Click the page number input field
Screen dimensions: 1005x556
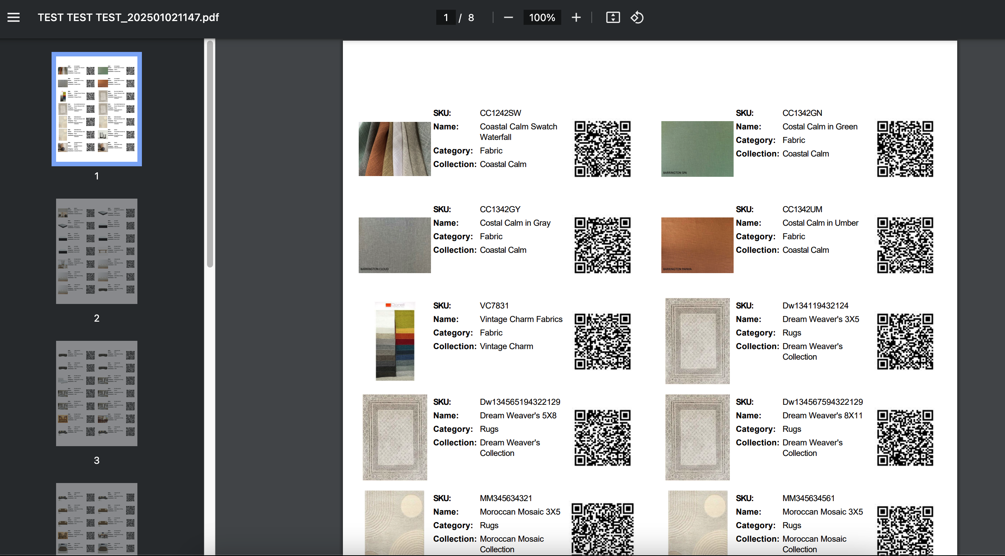click(x=446, y=18)
